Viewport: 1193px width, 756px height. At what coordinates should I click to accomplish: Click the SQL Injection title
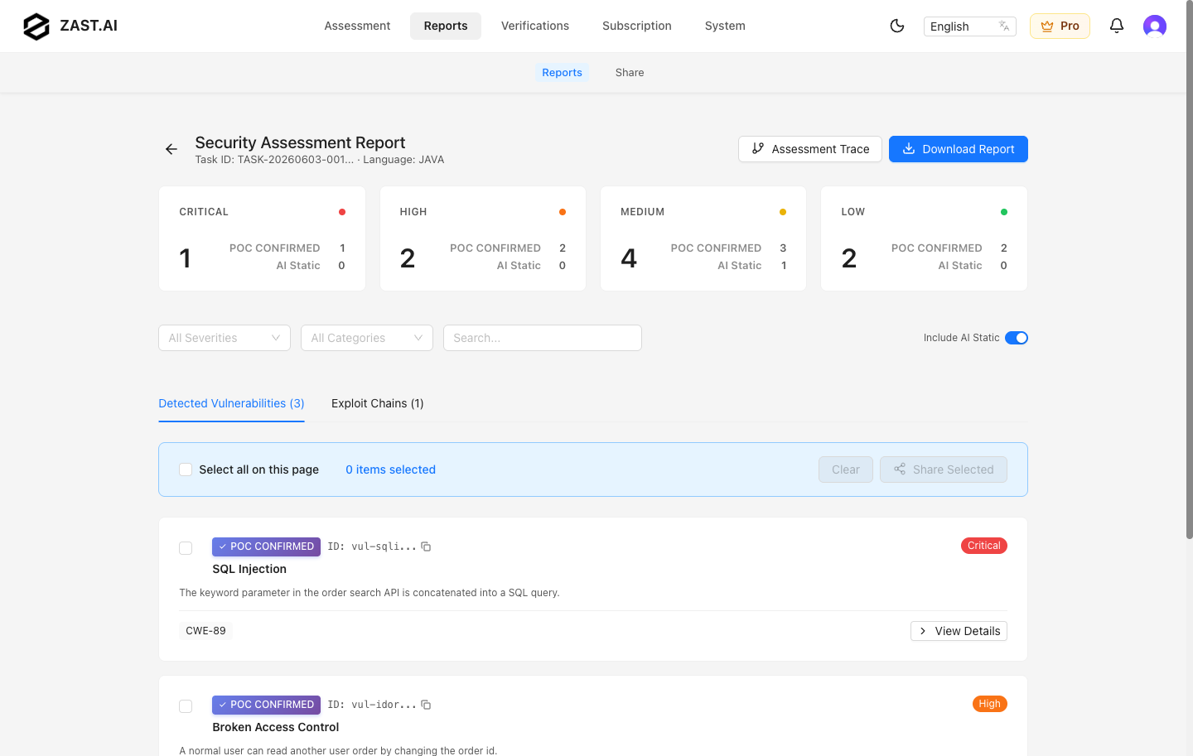[x=249, y=569]
